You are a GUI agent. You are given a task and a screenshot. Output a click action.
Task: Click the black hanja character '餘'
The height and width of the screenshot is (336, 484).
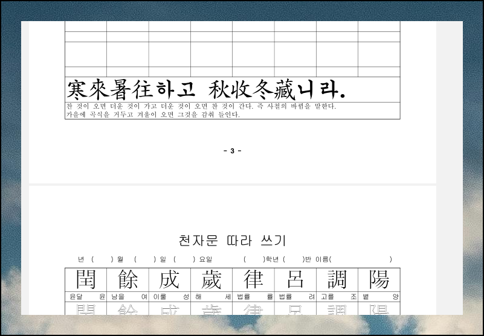coord(127,279)
